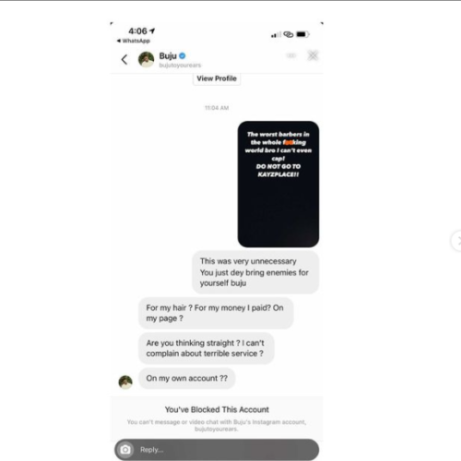Select the 'On my own account ??' message

[x=187, y=378]
